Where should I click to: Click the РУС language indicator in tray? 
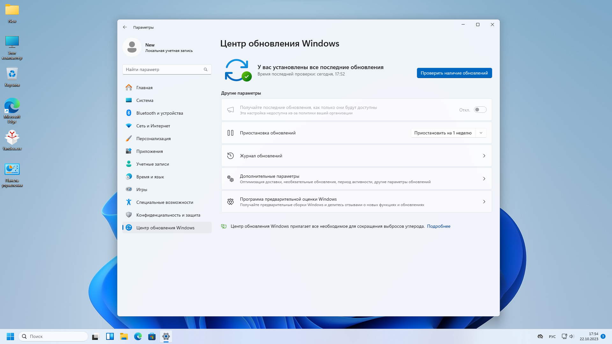click(552, 337)
